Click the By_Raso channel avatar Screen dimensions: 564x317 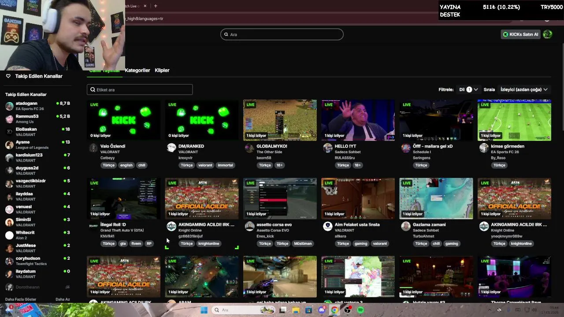pyautogui.click(x=484, y=148)
